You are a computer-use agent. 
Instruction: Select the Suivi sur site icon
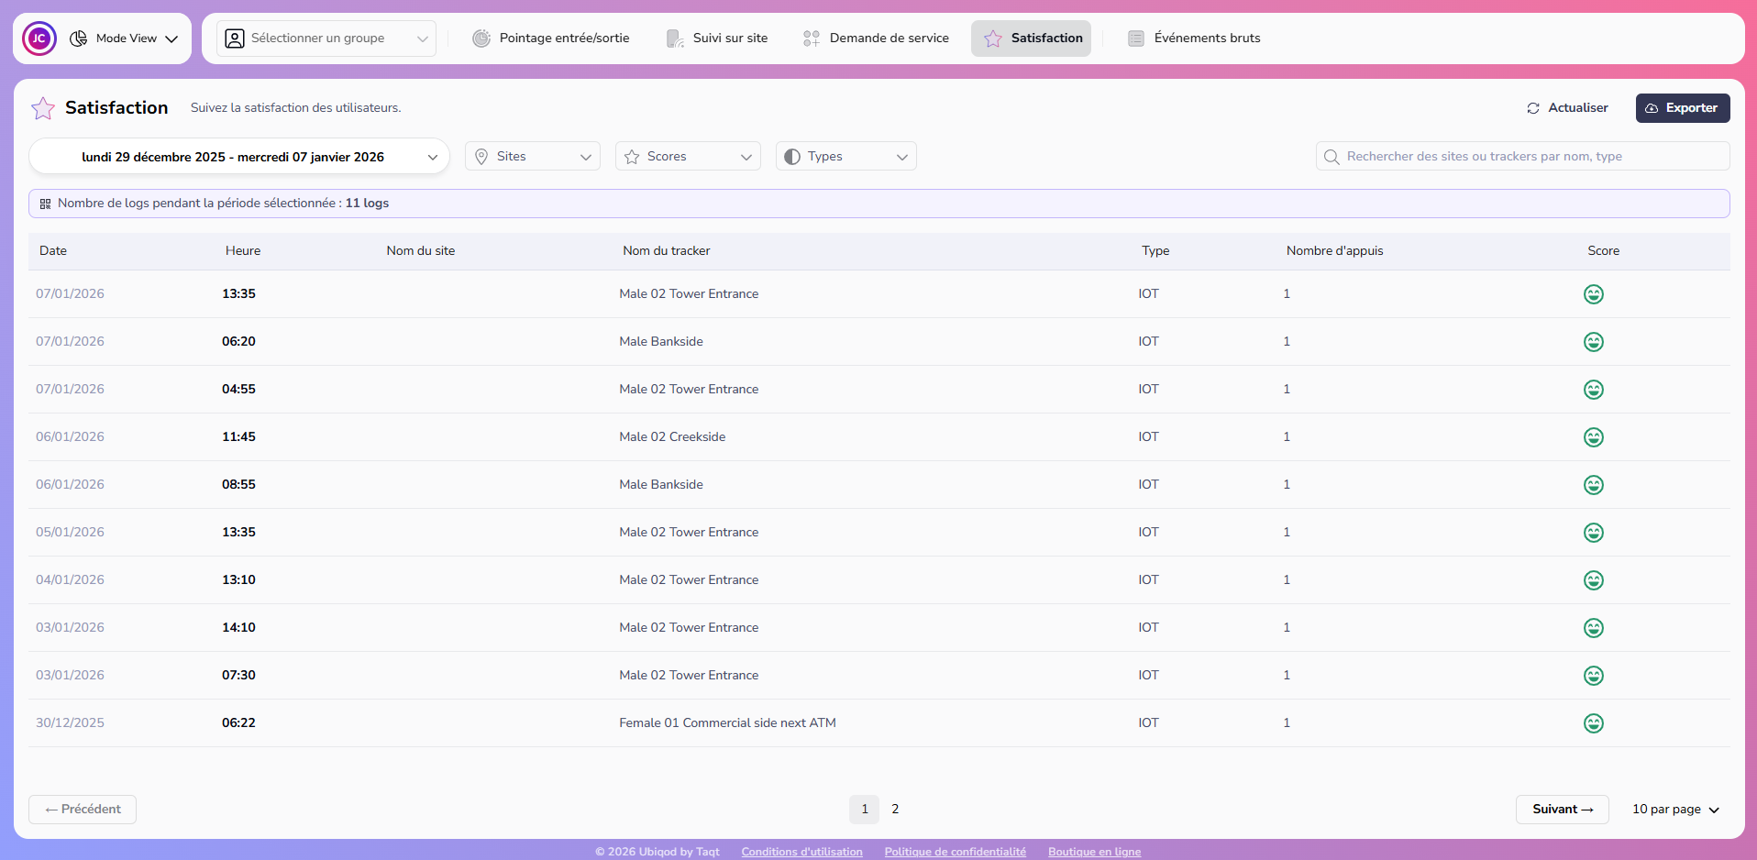pyautogui.click(x=675, y=38)
